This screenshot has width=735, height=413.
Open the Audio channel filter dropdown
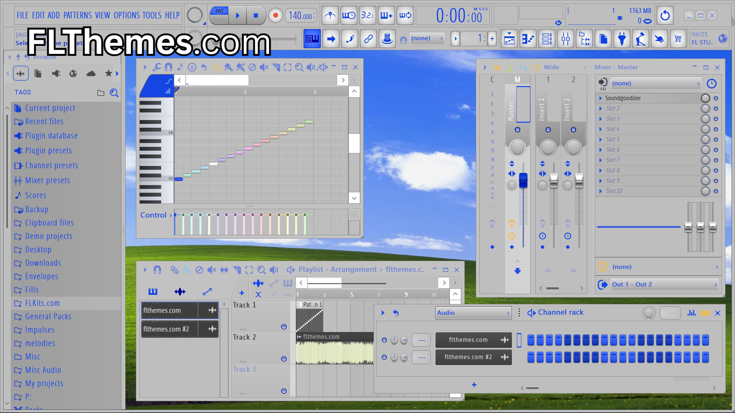click(x=473, y=313)
